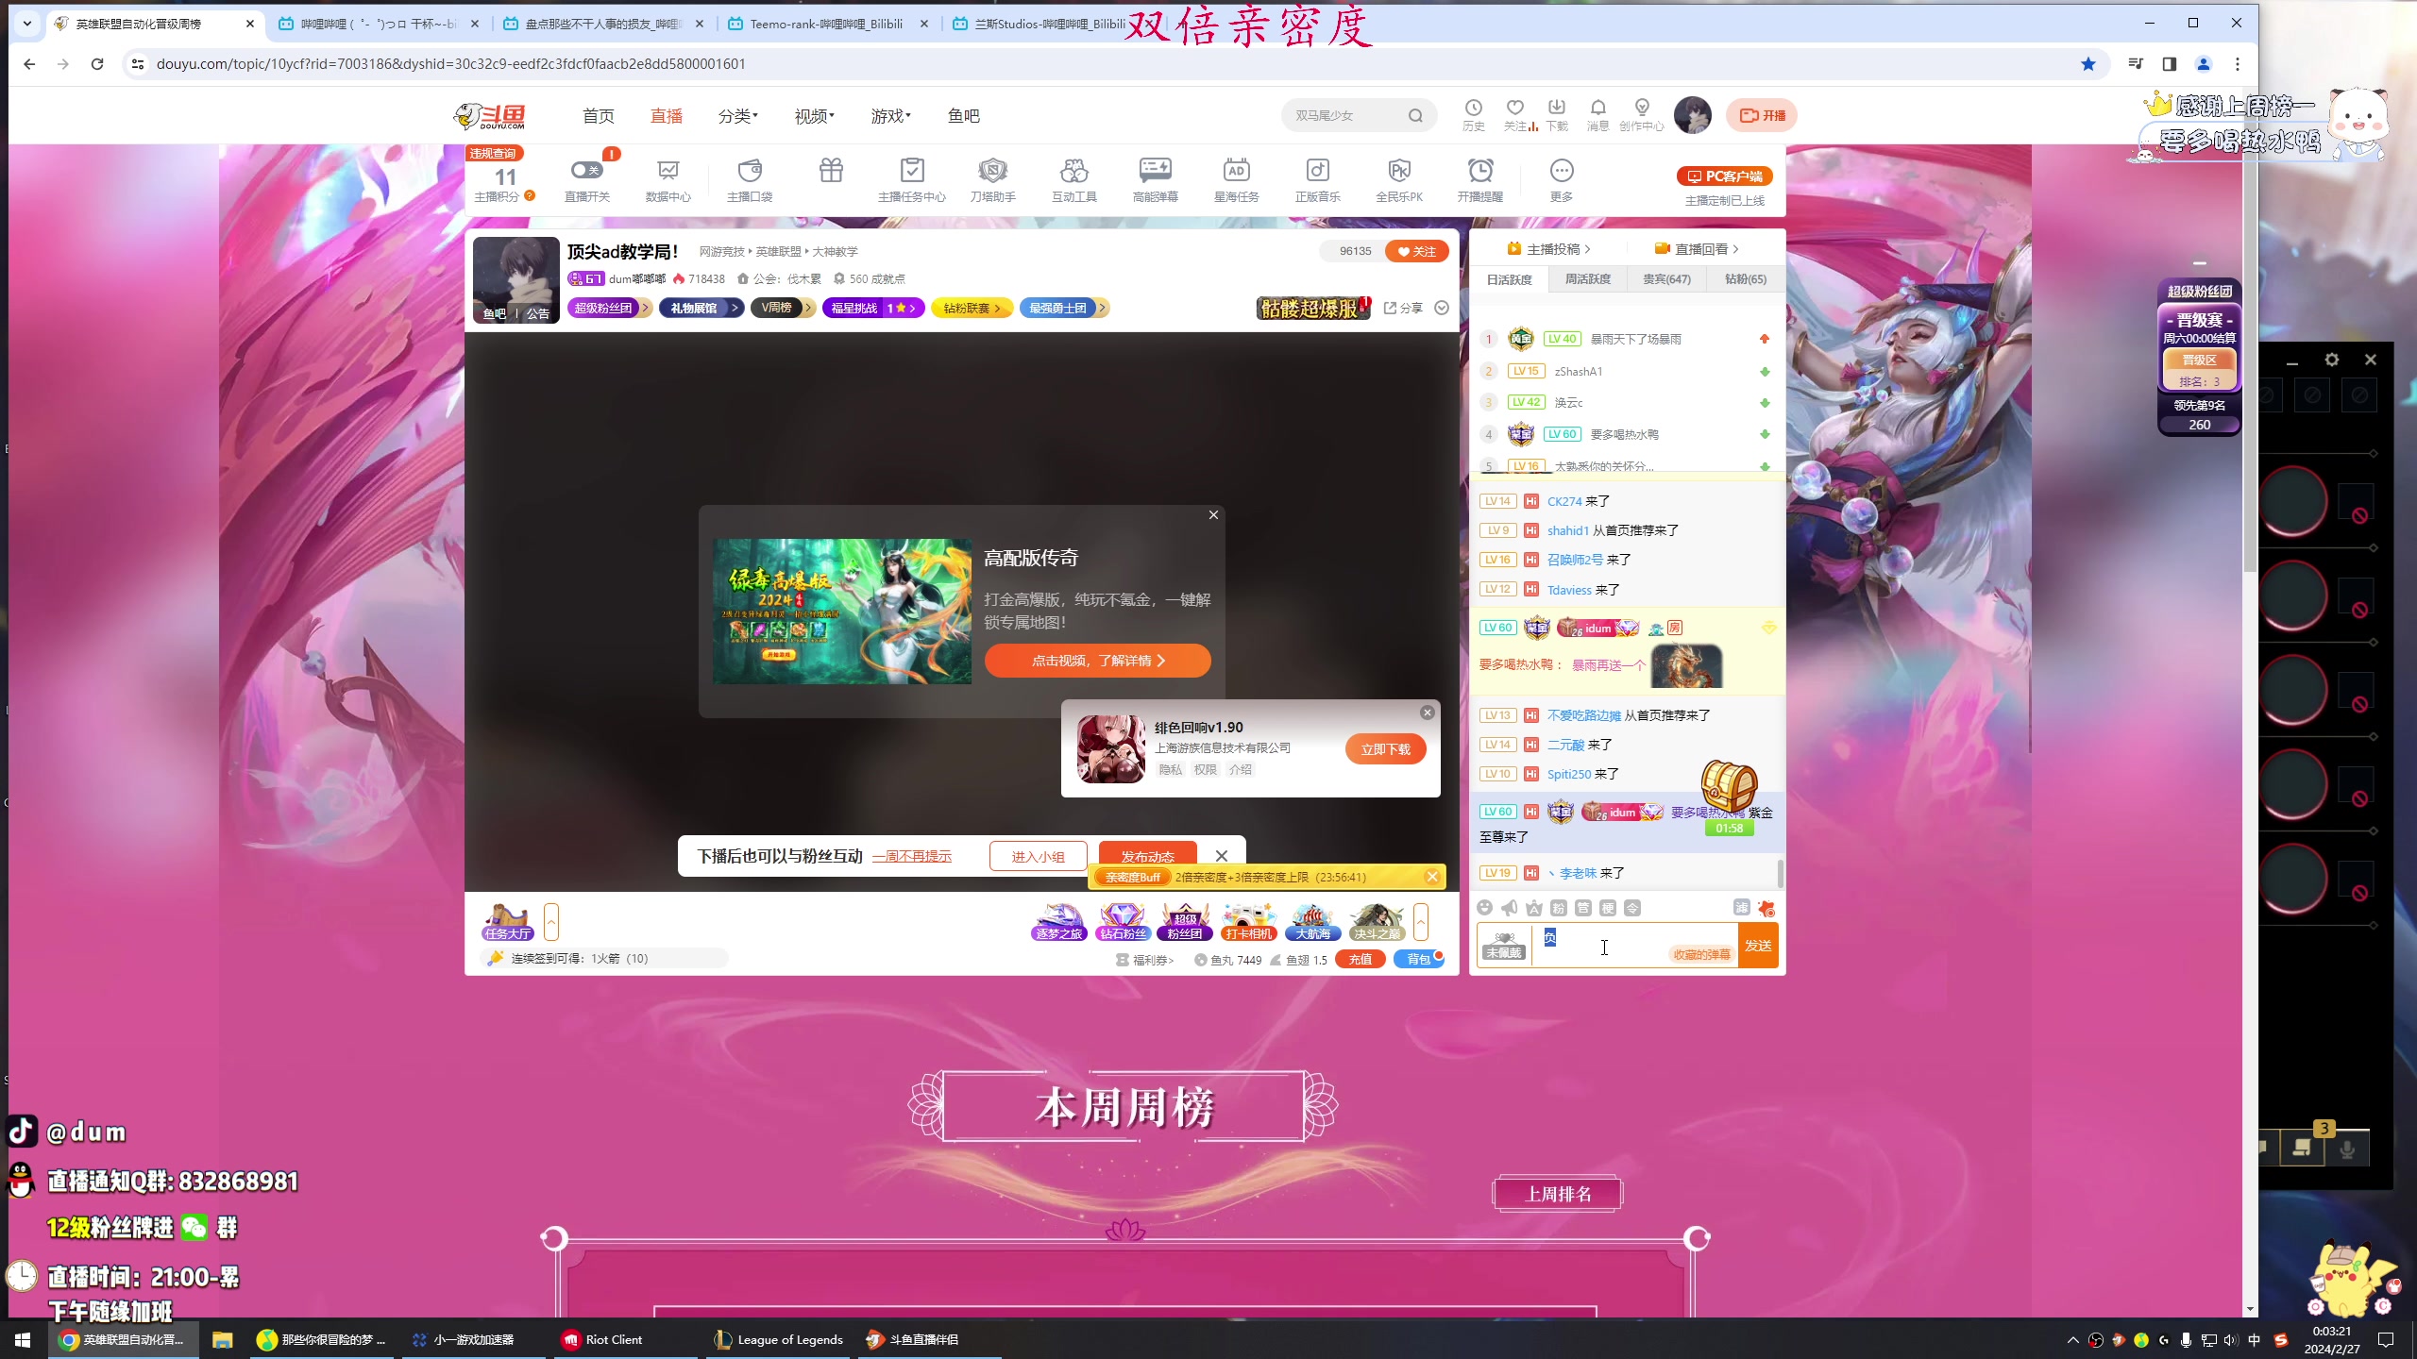
Task: Open the 数据中心 data center icon
Action: click(x=668, y=179)
